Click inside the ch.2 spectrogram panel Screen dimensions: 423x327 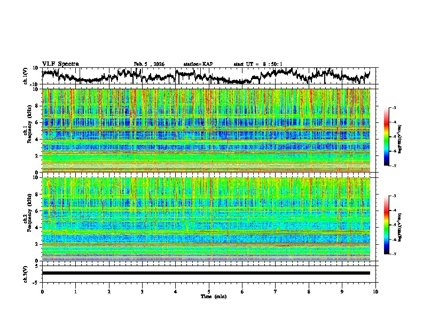tap(206, 219)
